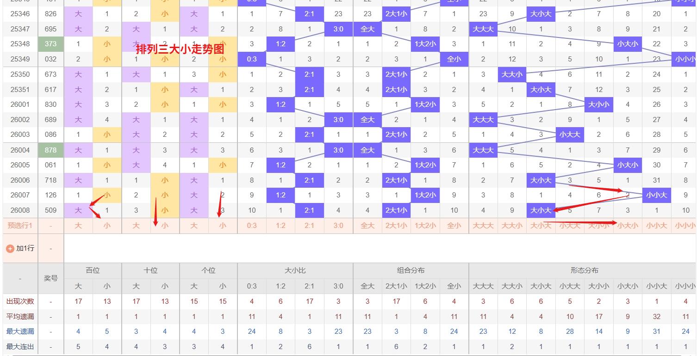Select ratio 2:1 in the 预选行1 row

click(x=309, y=226)
